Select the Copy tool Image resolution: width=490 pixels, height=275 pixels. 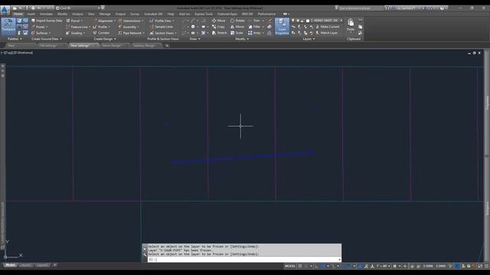click(x=218, y=27)
